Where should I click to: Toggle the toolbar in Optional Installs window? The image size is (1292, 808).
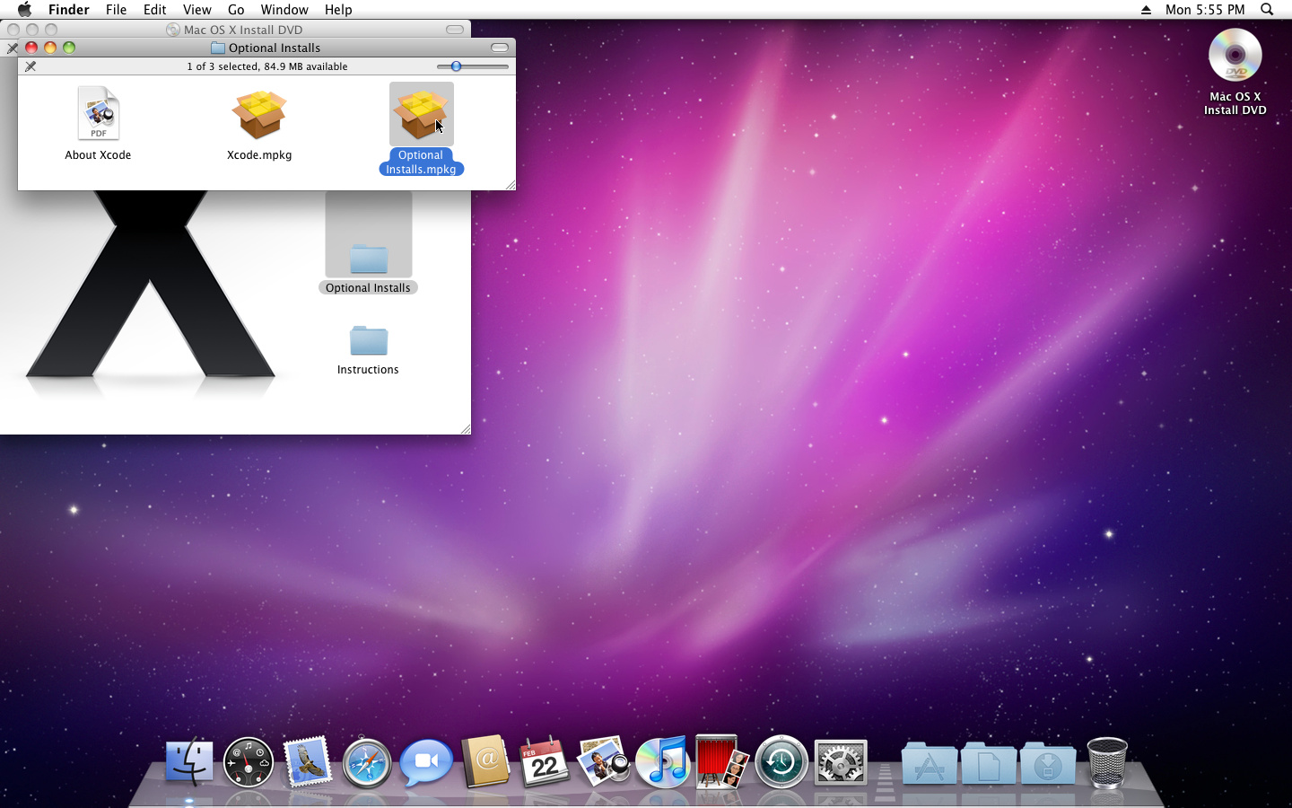(500, 48)
